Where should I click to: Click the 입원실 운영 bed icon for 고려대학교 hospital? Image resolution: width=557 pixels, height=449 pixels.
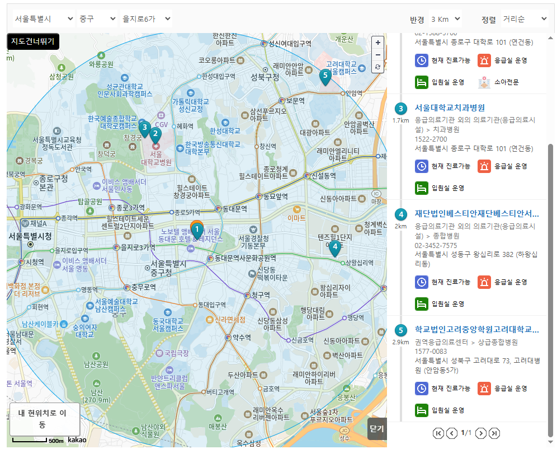[x=421, y=410]
